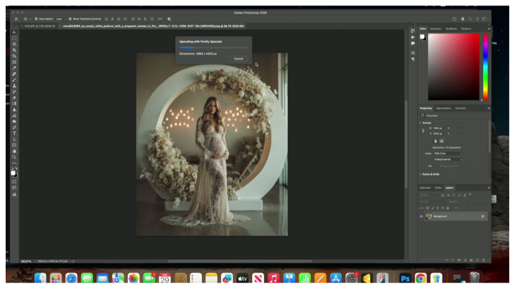This screenshot has width=515, height=289.
Task: Toggle Show Transform Controls checkbox
Action: [70, 19]
